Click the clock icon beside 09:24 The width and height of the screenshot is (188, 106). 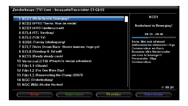[x=163, y=87]
